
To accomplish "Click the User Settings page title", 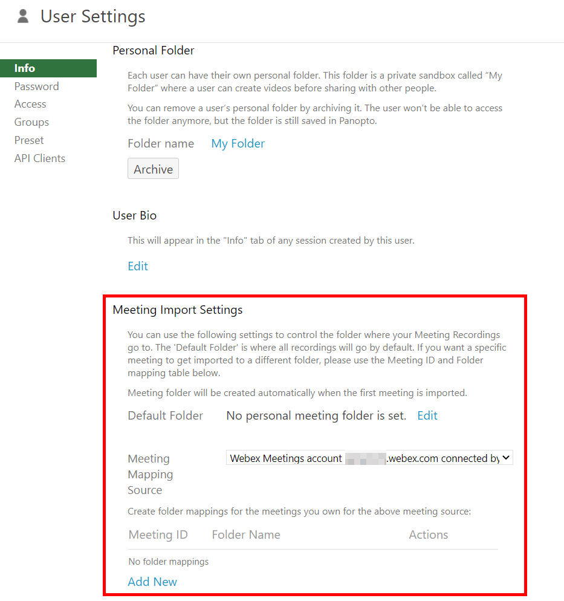I will click(92, 16).
